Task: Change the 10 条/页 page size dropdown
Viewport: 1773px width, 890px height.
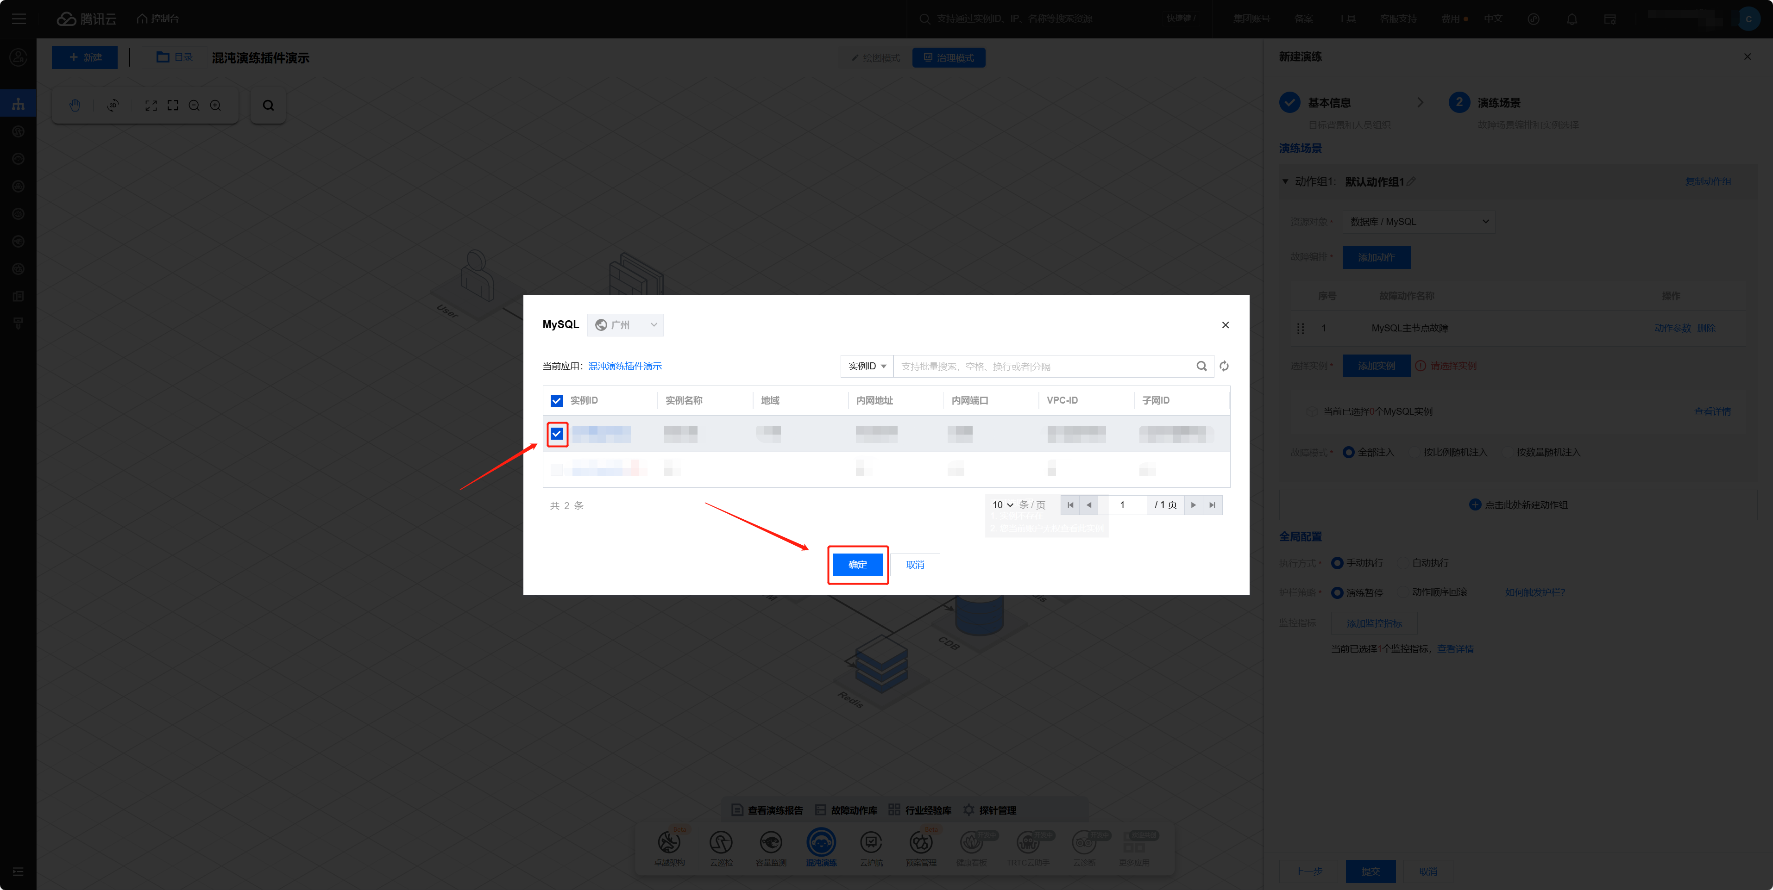Action: 1002,505
